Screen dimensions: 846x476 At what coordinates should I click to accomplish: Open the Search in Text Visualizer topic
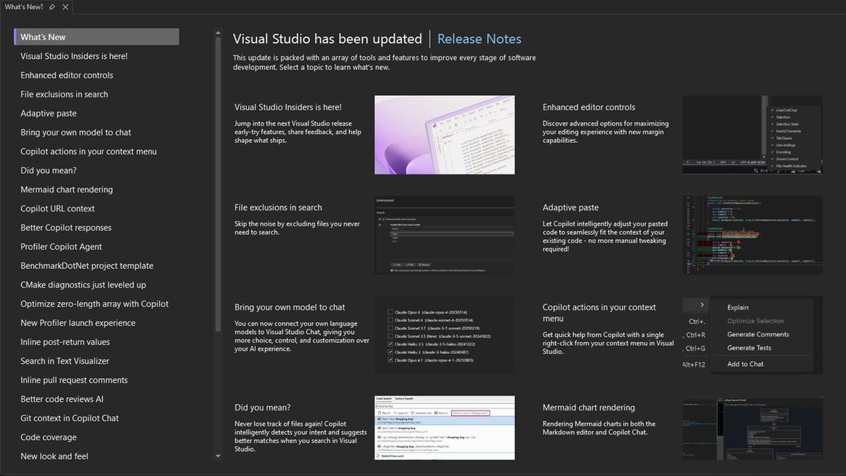65,360
